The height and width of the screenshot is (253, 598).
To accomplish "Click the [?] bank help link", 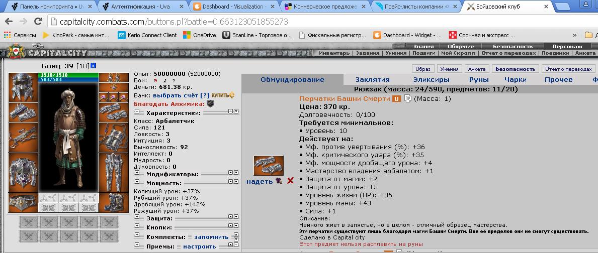I will pos(205,95).
